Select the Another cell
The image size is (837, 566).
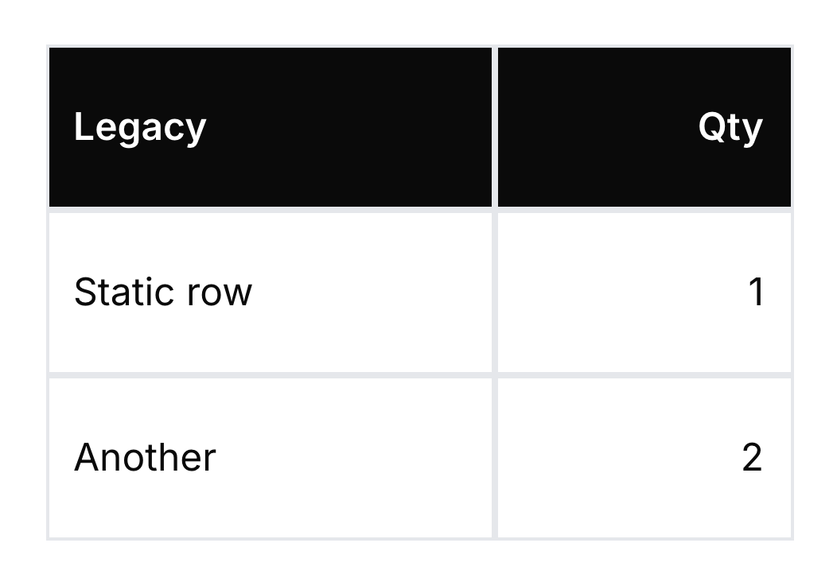[270, 458]
